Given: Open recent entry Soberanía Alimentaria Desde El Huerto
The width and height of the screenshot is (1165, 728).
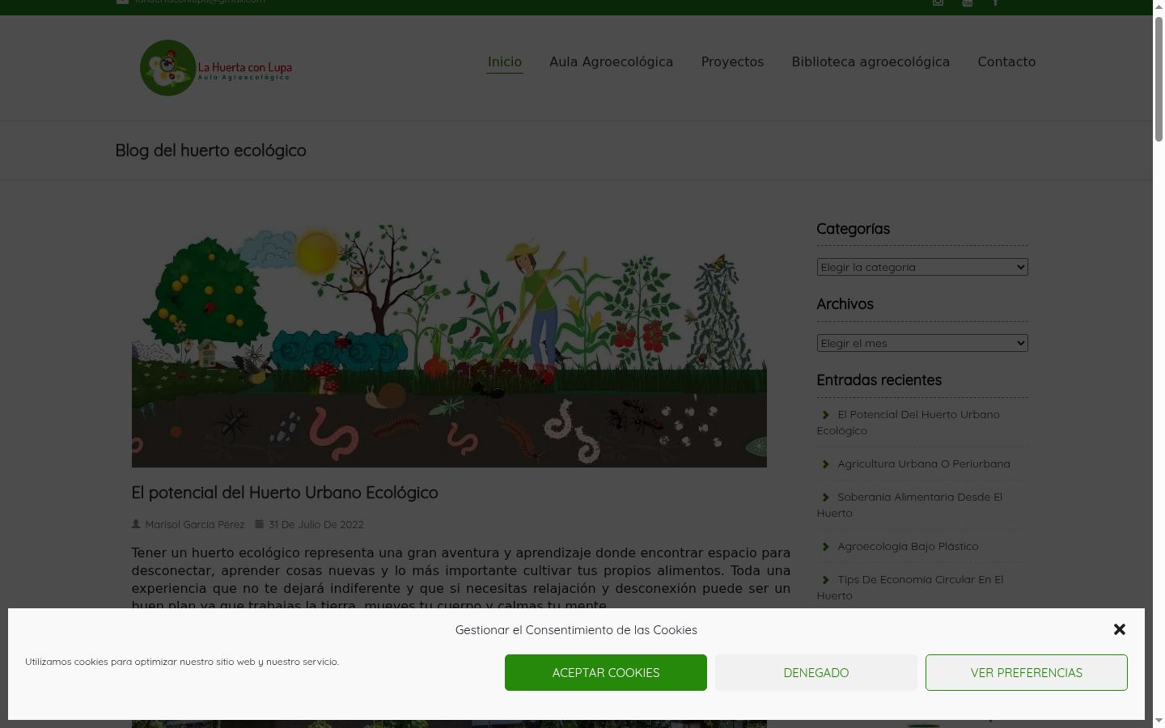Looking at the screenshot, I should (909, 506).
